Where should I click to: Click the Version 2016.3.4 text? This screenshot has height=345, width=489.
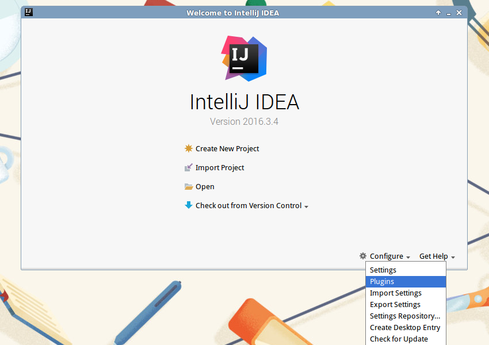pyautogui.click(x=244, y=121)
